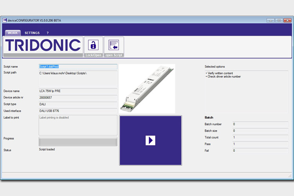Click Device article nr field 28000657
This screenshot has width=294, height=196.
coord(78,98)
